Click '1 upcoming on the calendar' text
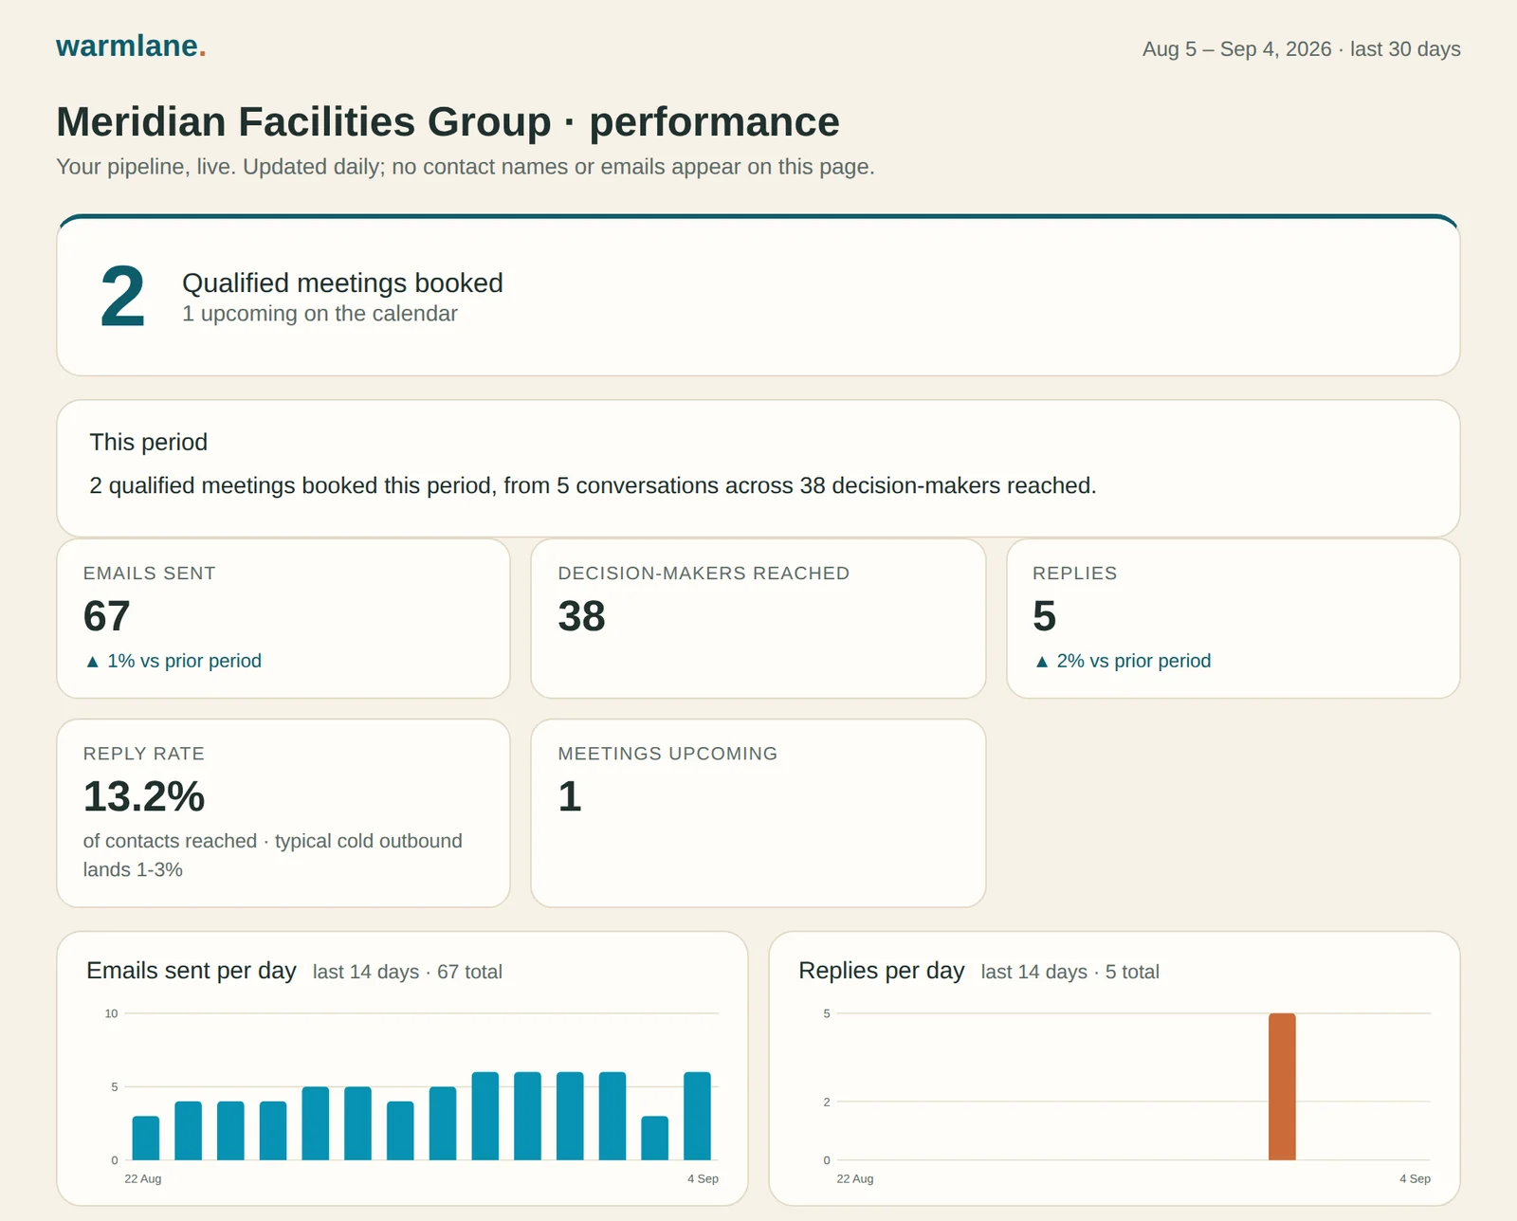 [320, 314]
